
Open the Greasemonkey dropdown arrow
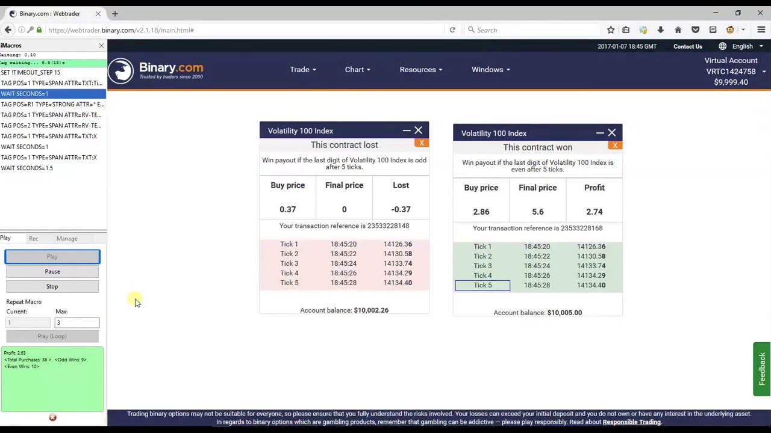(743, 30)
